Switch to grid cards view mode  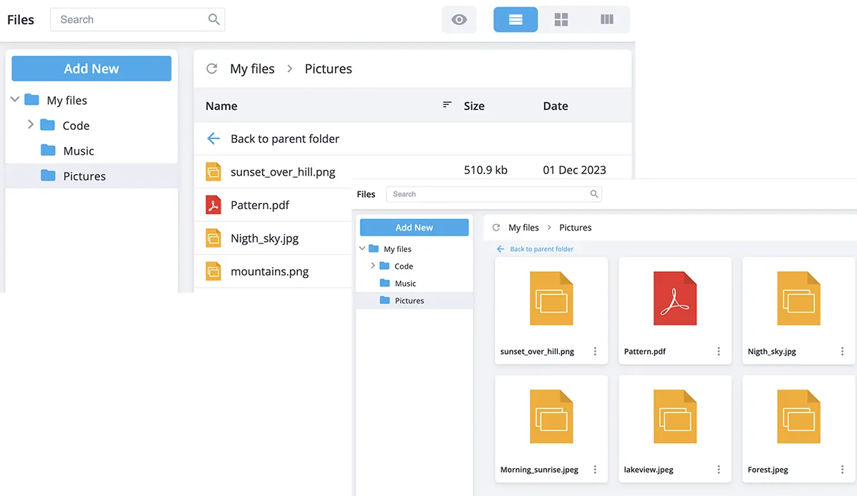(561, 19)
